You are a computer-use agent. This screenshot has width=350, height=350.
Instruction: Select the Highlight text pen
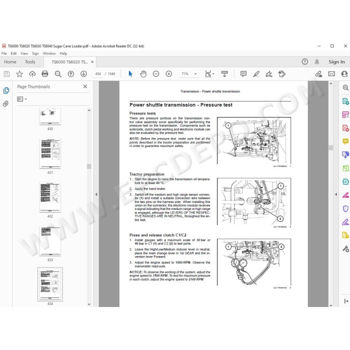click(x=256, y=74)
